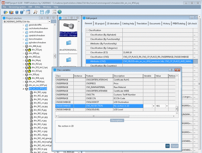The width and height of the screenshot is (202, 153).
Task: Select din_912.prj in the project tree
Action: [36, 64]
